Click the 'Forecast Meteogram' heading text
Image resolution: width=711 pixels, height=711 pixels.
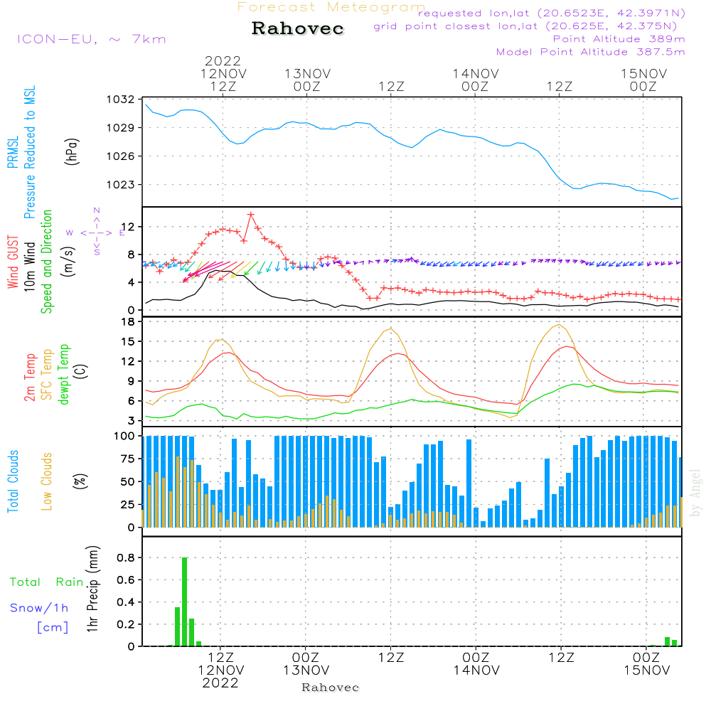pyautogui.click(x=331, y=7)
